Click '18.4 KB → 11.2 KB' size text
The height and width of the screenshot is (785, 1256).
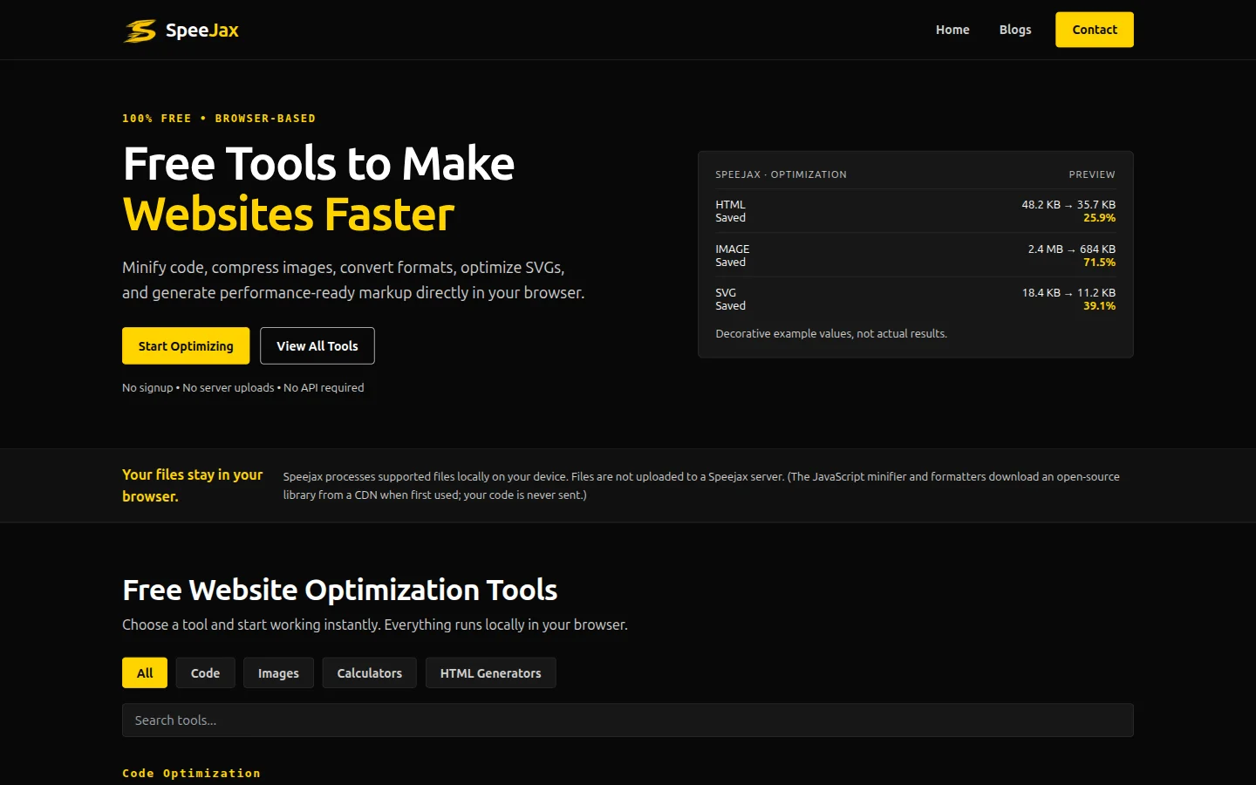pyautogui.click(x=1068, y=293)
